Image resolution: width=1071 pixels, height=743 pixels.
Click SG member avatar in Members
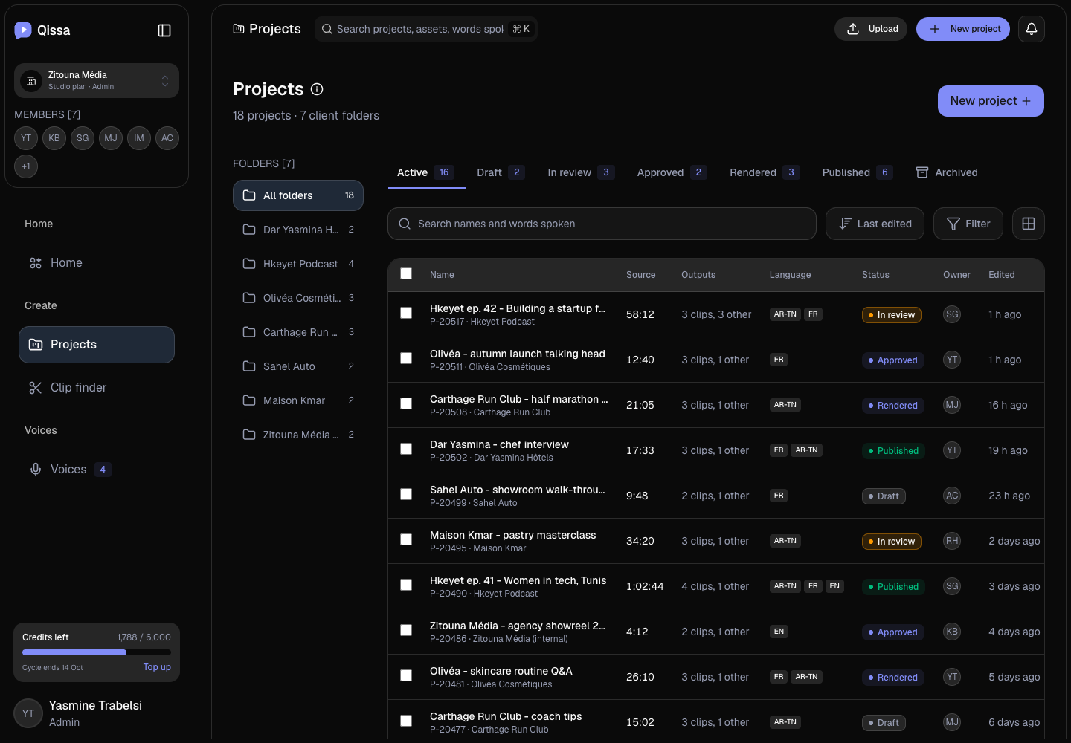click(x=83, y=138)
